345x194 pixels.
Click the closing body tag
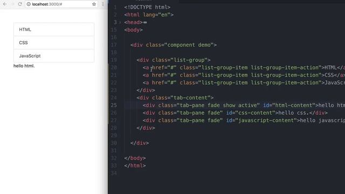pyautogui.click(x=135, y=158)
